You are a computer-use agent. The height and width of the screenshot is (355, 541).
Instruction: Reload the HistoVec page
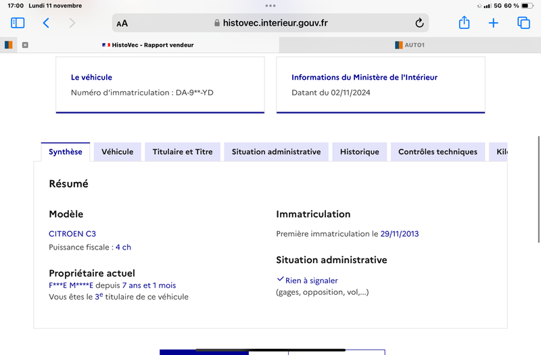(419, 23)
